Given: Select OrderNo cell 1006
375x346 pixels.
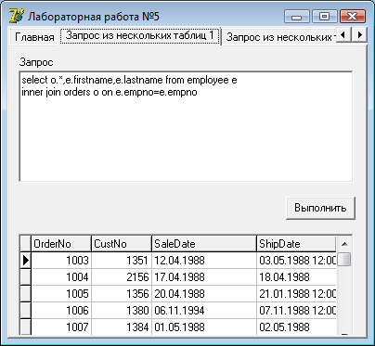Looking at the screenshot, I should click(x=61, y=311).
